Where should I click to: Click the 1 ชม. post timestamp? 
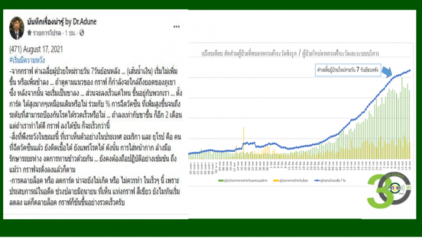click(71, 33)
